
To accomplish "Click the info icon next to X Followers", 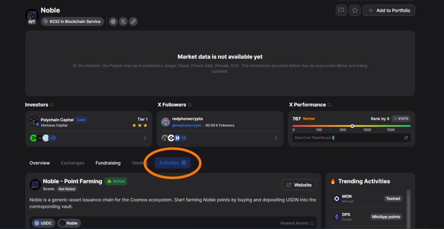I will pyautogui.click(x=190, y=105).
